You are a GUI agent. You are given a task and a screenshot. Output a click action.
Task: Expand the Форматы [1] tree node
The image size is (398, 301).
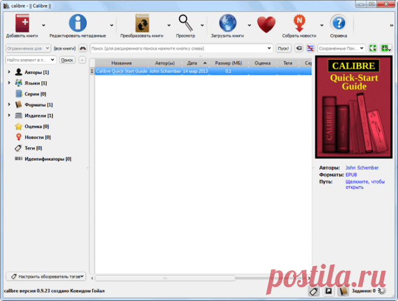[9, 104]
